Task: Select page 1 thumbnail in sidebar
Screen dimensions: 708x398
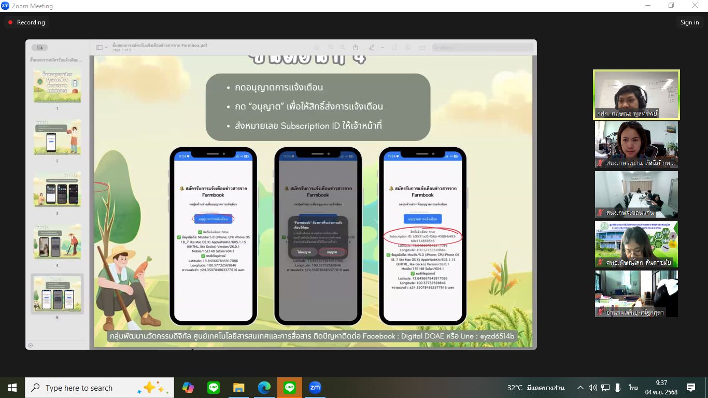Action: 57,86
